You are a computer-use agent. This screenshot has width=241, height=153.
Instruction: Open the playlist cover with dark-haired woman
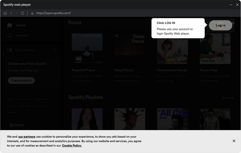point(87,119)
